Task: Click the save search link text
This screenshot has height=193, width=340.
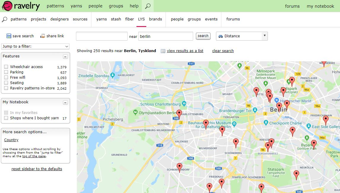Action: coord(23,36)
